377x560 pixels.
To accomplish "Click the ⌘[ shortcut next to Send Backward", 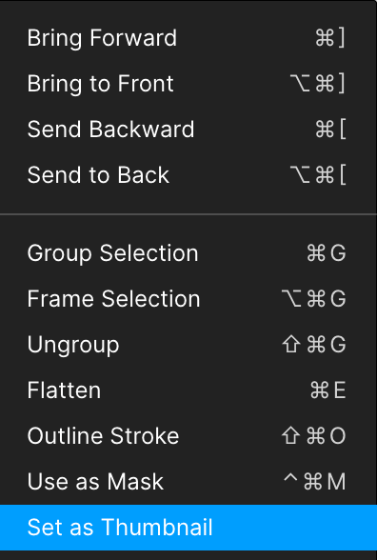I will pos(330,130).
